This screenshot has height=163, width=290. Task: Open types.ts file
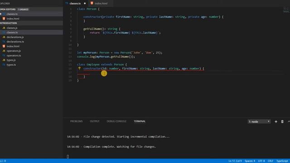tap(11, 65)
